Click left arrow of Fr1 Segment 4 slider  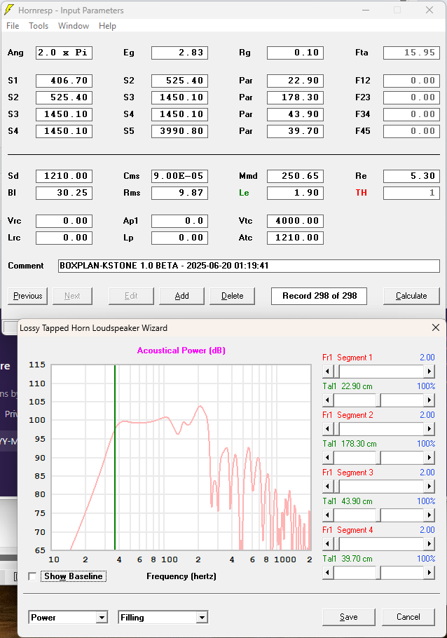(x=328, y=543)
